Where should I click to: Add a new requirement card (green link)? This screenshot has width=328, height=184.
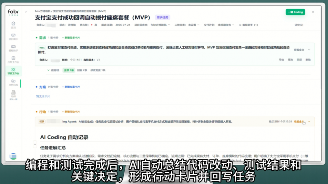point(71,38)
